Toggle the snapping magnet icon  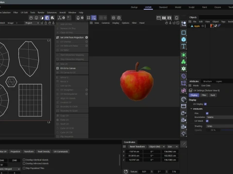coord(78,18)
